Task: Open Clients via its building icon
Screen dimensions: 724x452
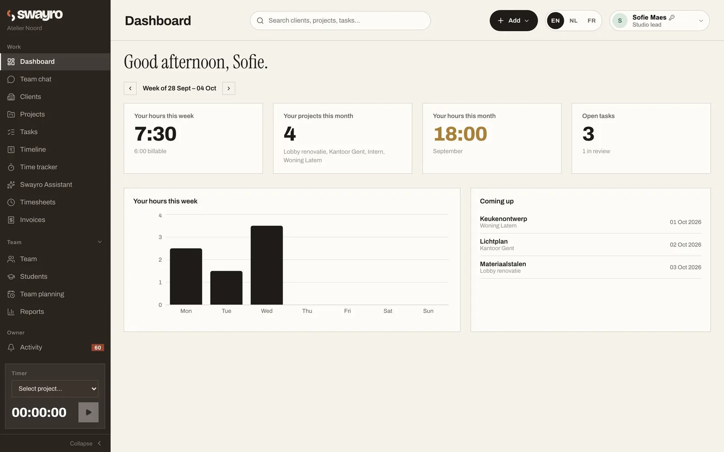Action: pyautogui.click(x=11, y=97)
